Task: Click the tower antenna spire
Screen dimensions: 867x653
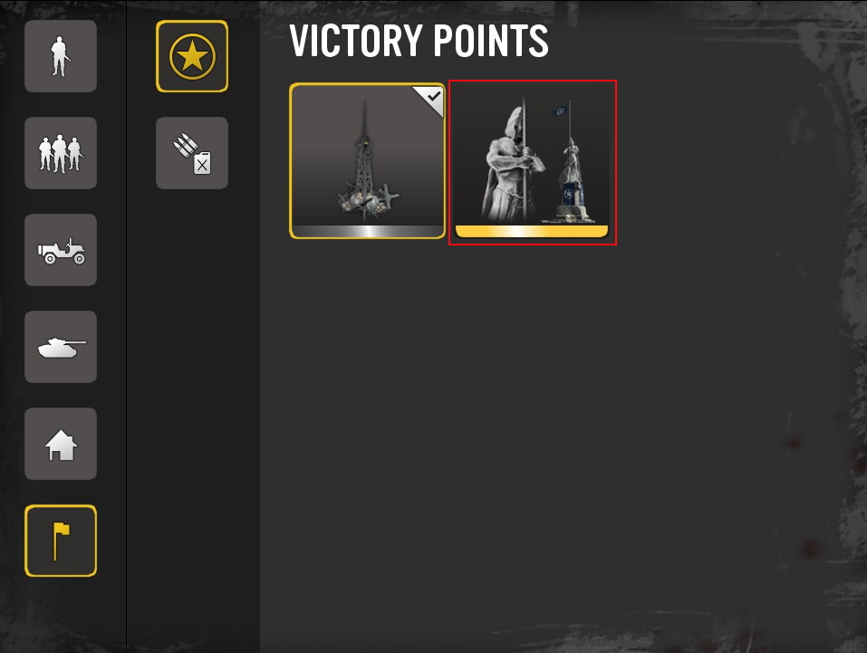Action: click(x=364, y=120)
